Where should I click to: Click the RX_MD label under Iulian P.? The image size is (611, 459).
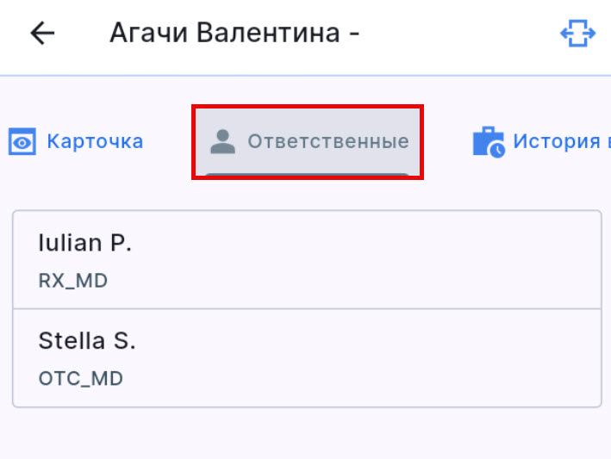pyautogui.click(x=73, y=281)
